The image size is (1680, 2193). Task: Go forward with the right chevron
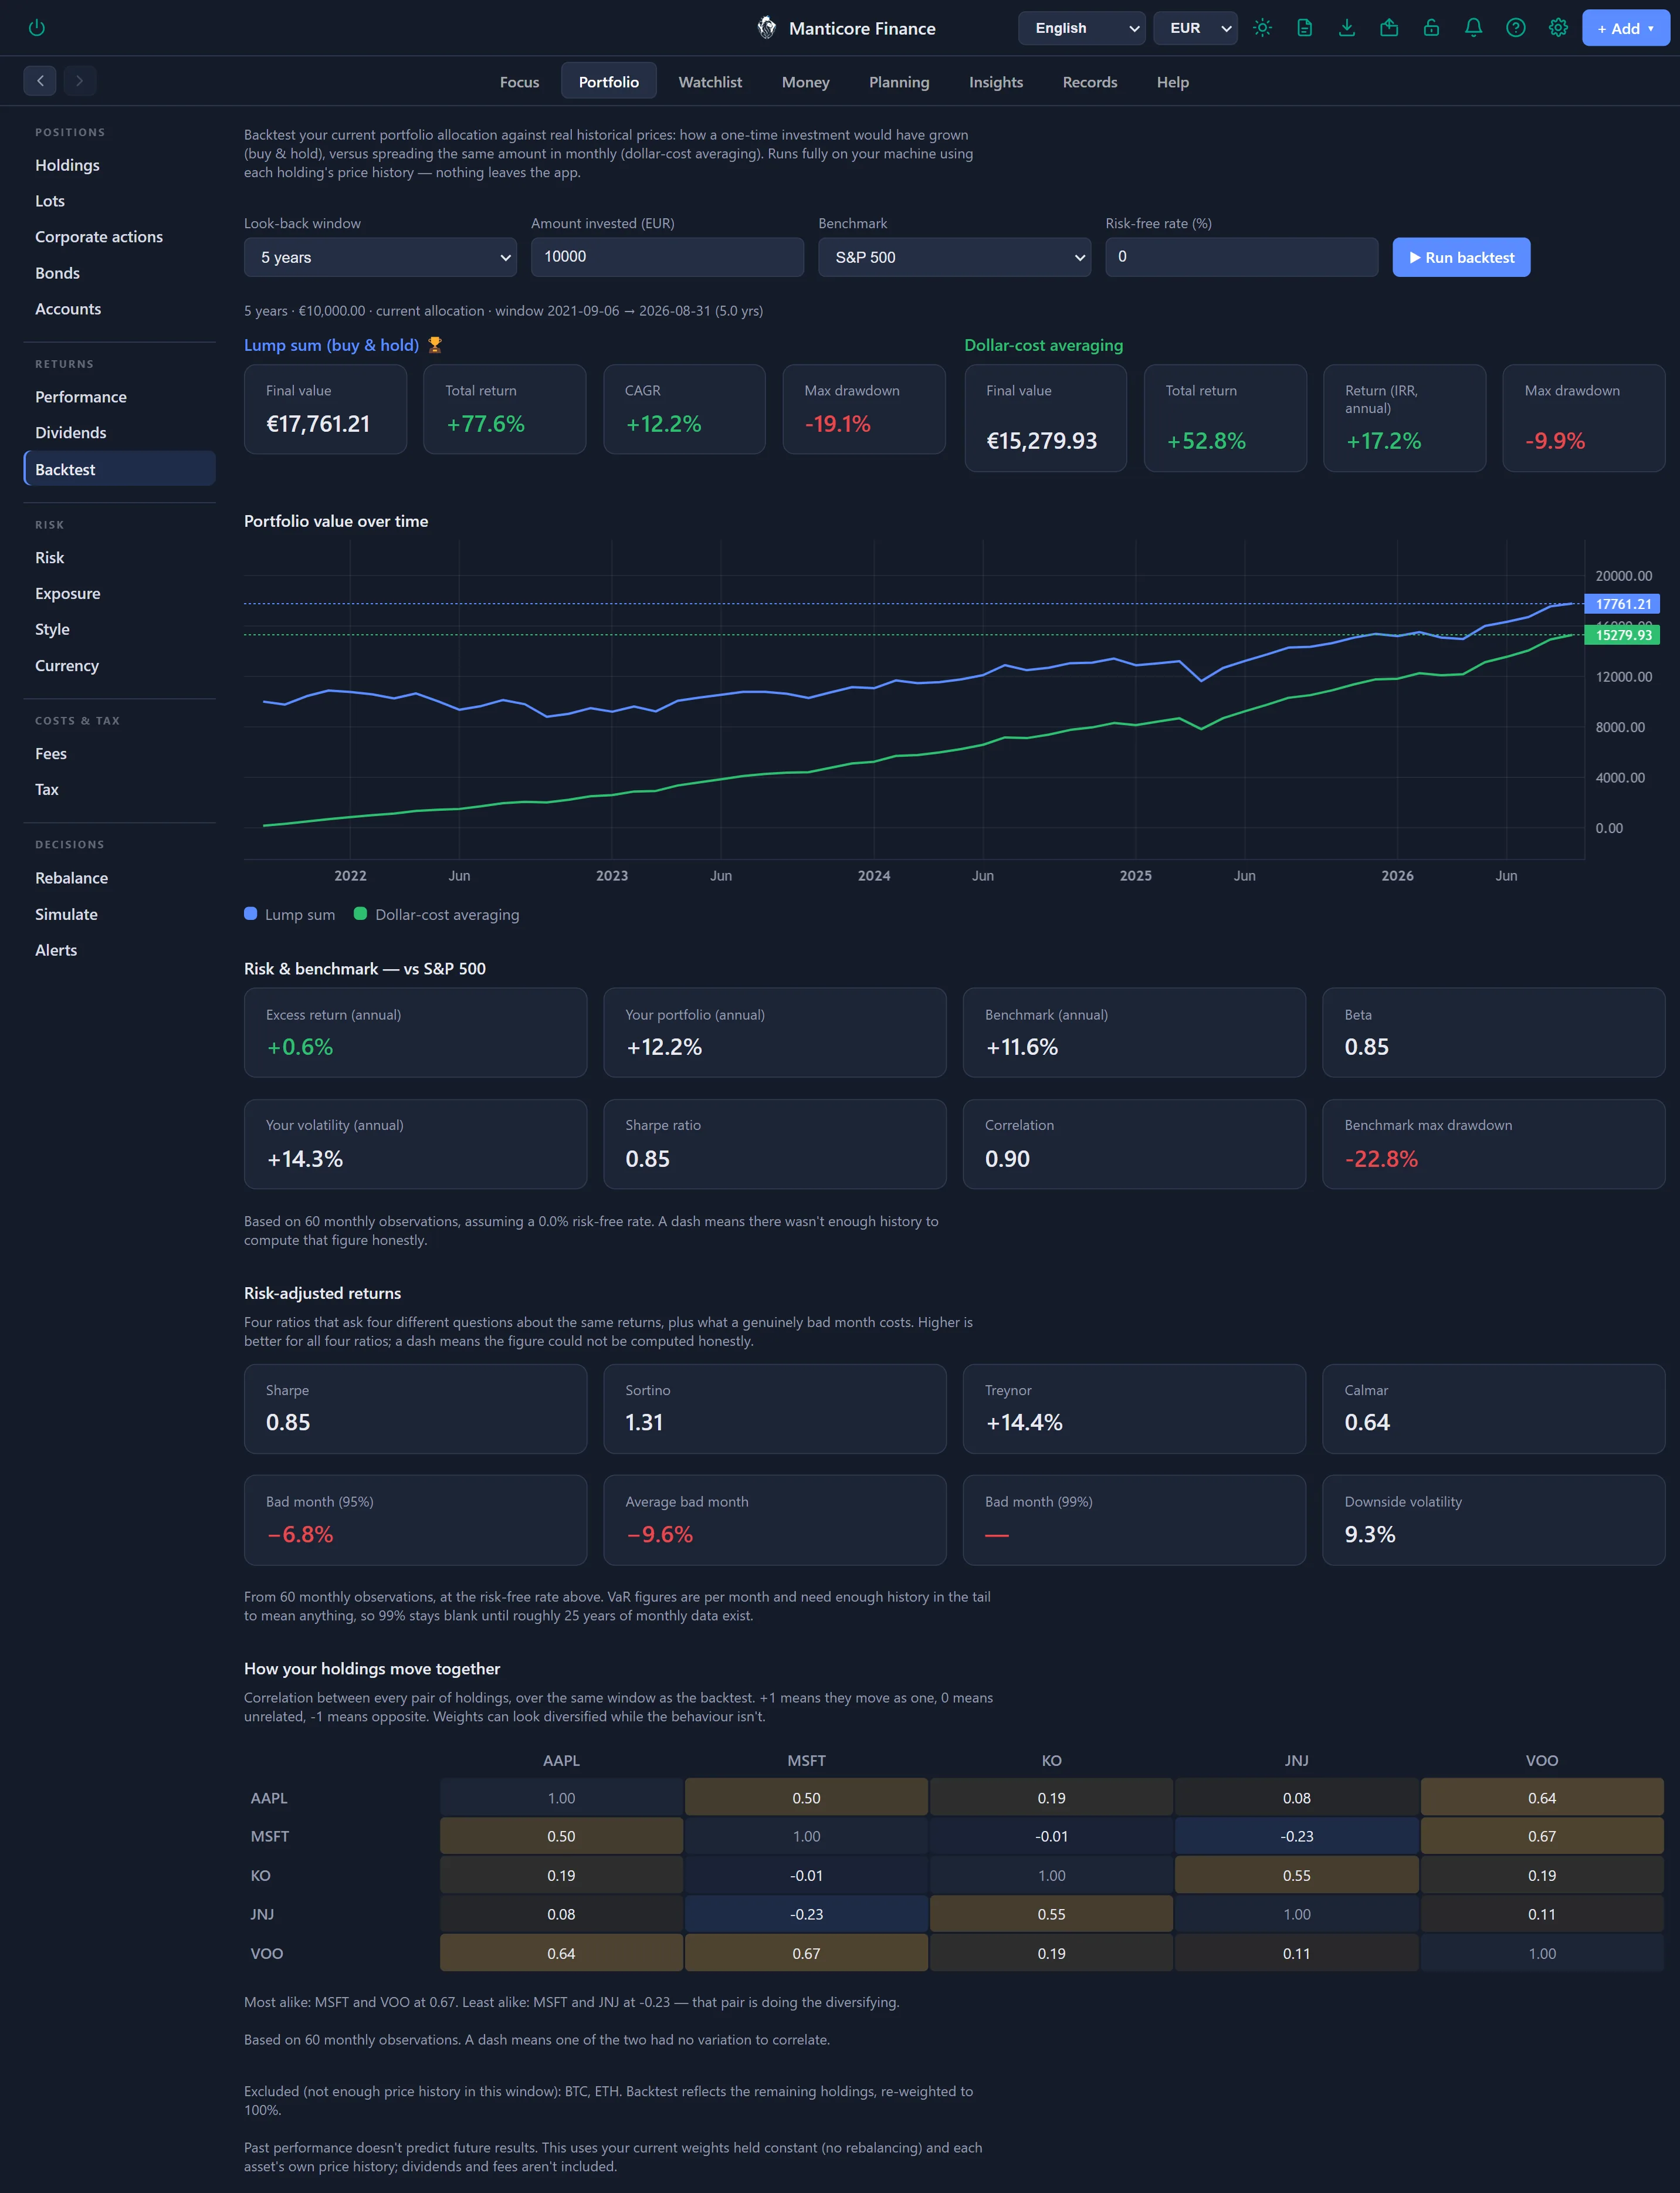[80, 81]
